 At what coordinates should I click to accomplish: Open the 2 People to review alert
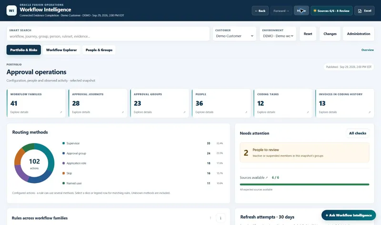(304, 153)
